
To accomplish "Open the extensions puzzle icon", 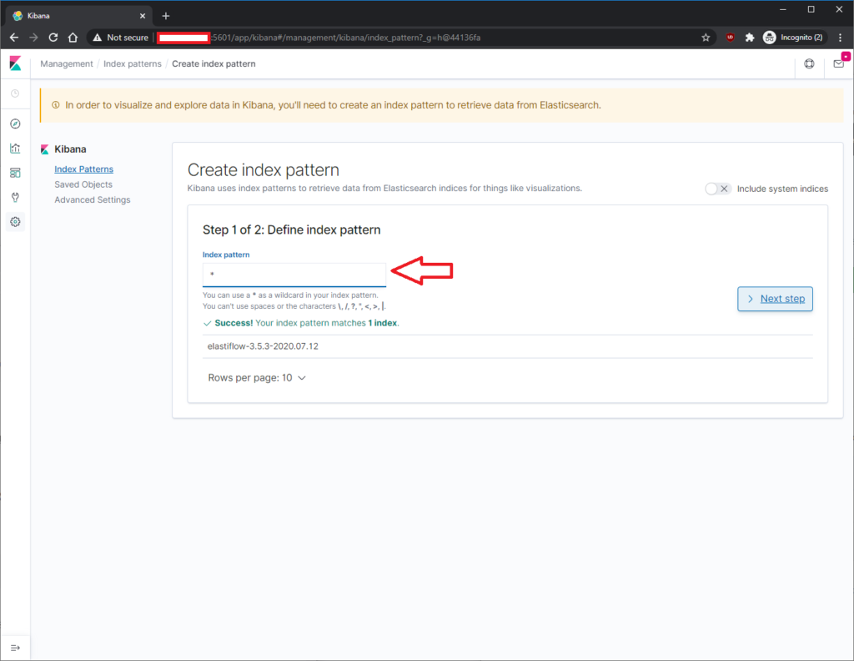I will 750,38.
